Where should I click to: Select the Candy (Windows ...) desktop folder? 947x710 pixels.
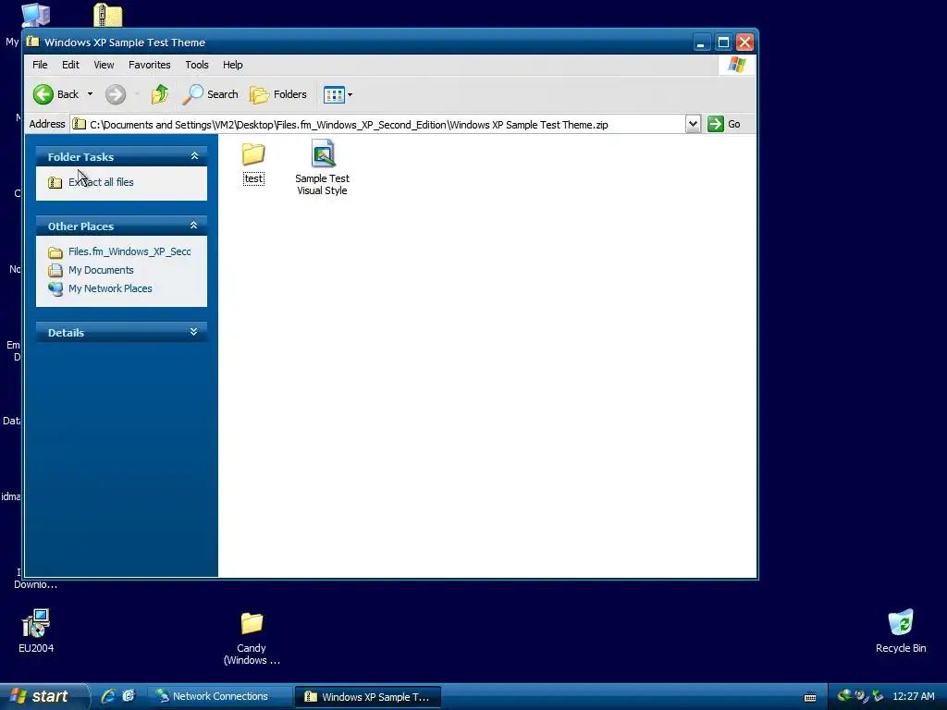click(252, 638)
